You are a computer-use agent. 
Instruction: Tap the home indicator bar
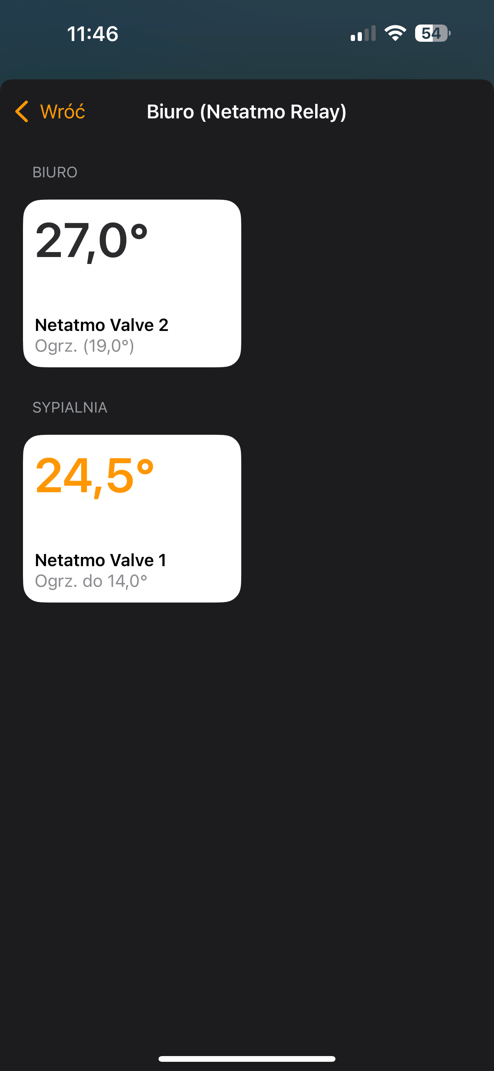tap(247, 1058)
